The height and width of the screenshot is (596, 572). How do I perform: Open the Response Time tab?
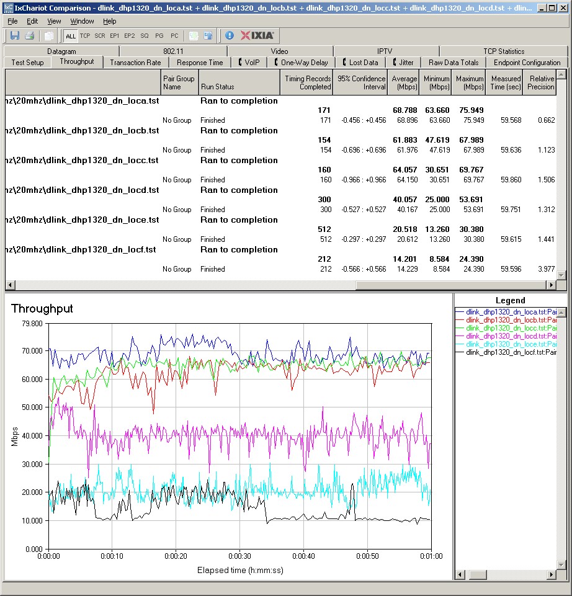[200, 63]
